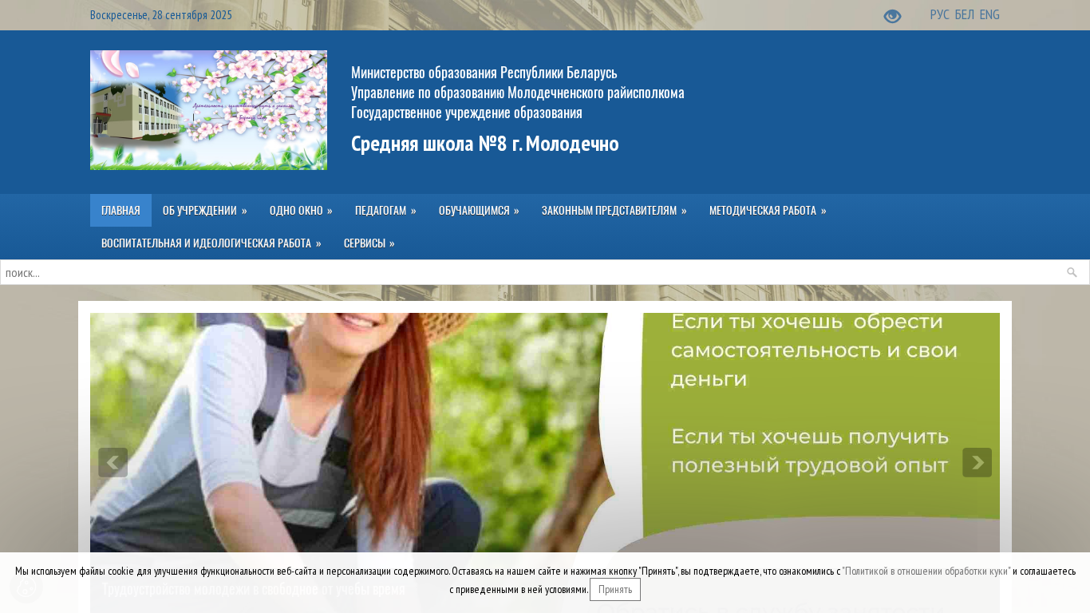Expand the ПЕДАГОГАМ menu
Image resolution: width=1090 pixels, height=613 pixels.
pos(385,211)
